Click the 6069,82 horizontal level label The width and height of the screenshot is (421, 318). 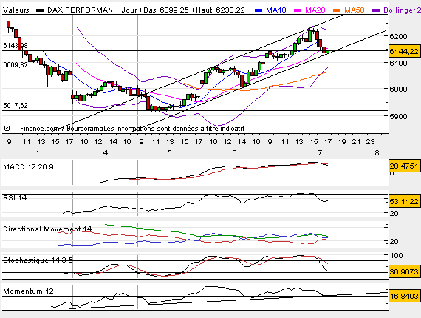click(x=16, y=65)
